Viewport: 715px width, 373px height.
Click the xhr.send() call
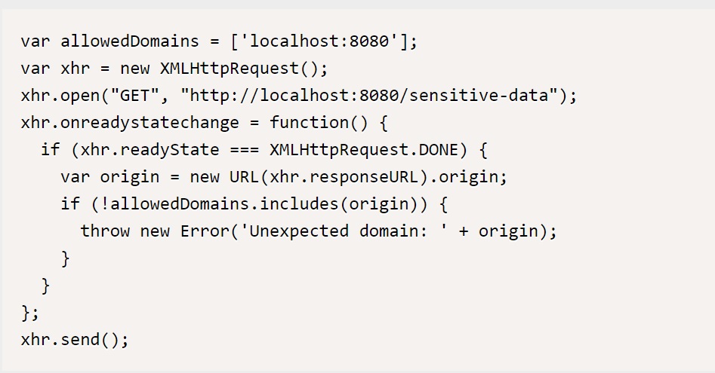(75, 339)
